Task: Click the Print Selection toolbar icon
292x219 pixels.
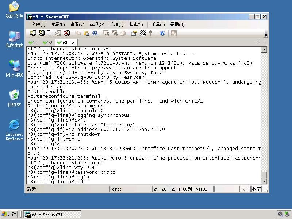Action: point(115,33)
